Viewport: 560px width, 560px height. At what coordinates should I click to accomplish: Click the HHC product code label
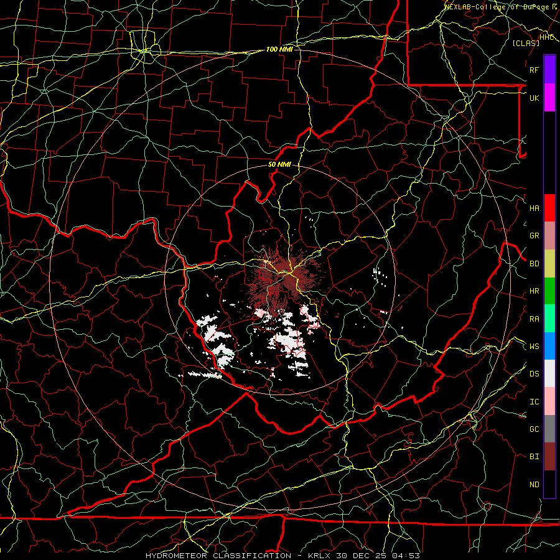[546, 37]
